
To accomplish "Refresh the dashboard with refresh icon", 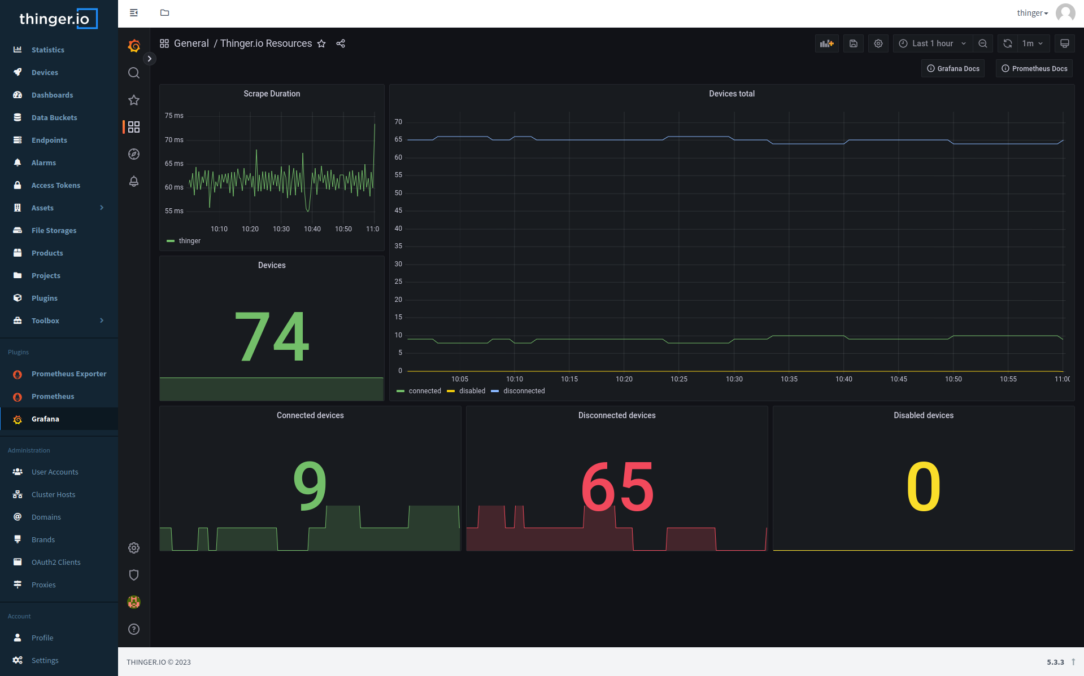I will pyautogui.click(x=1007, y=43).
